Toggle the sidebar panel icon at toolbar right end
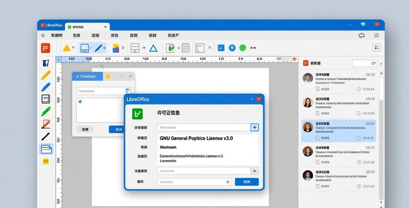 (x=377, y=48)
